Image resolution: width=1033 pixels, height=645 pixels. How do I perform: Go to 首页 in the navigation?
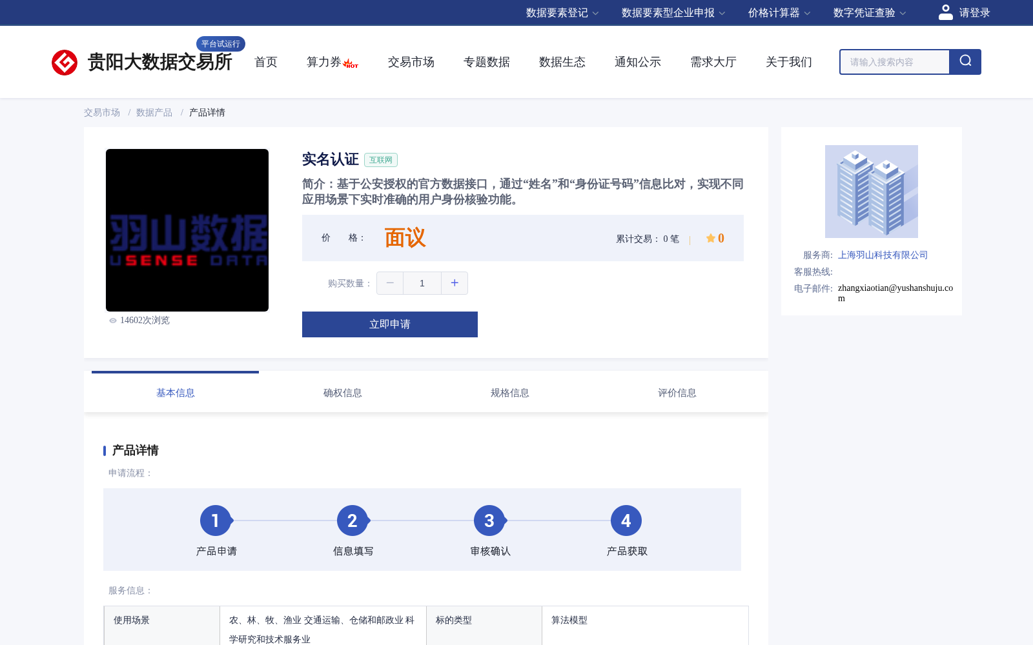point(266,62)
